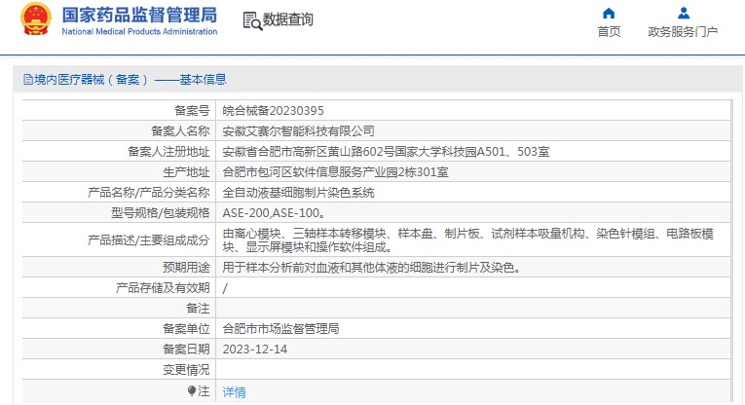Viewport: 745px width, 405px height.
Task: Click the 生产地址 row label
Action: (186, 172)
